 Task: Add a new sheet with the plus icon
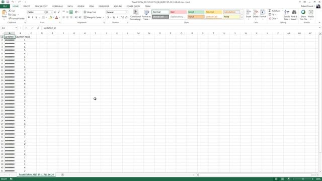tap(62, 174)
